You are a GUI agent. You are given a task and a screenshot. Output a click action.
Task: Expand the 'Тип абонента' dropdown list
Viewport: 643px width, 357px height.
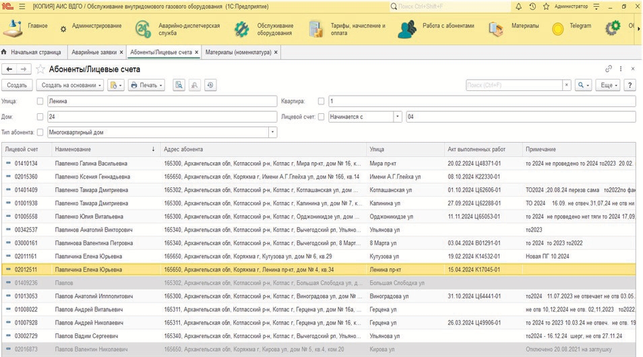click(x=272, y=132)
